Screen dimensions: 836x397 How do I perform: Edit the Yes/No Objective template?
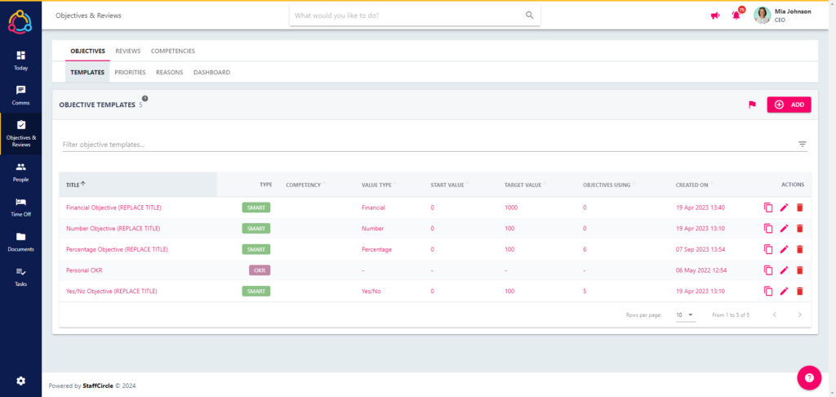(784, 291)
